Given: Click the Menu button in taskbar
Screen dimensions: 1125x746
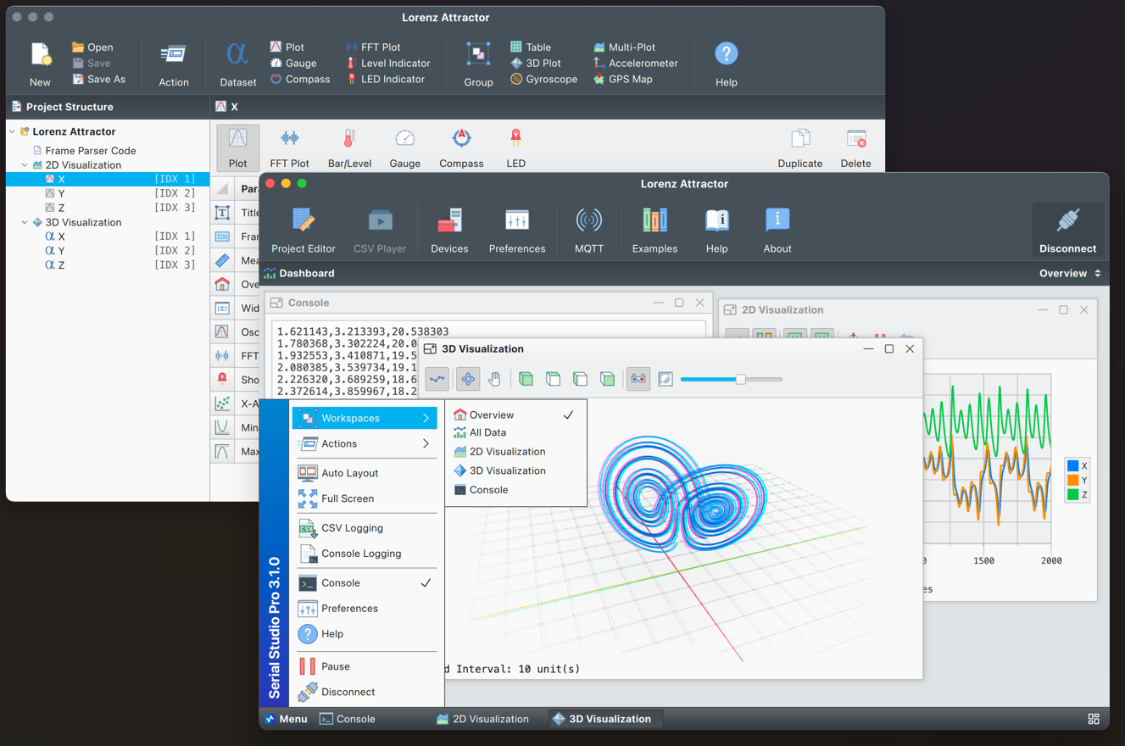Looking at the screenshot, I should pos(286,719).
